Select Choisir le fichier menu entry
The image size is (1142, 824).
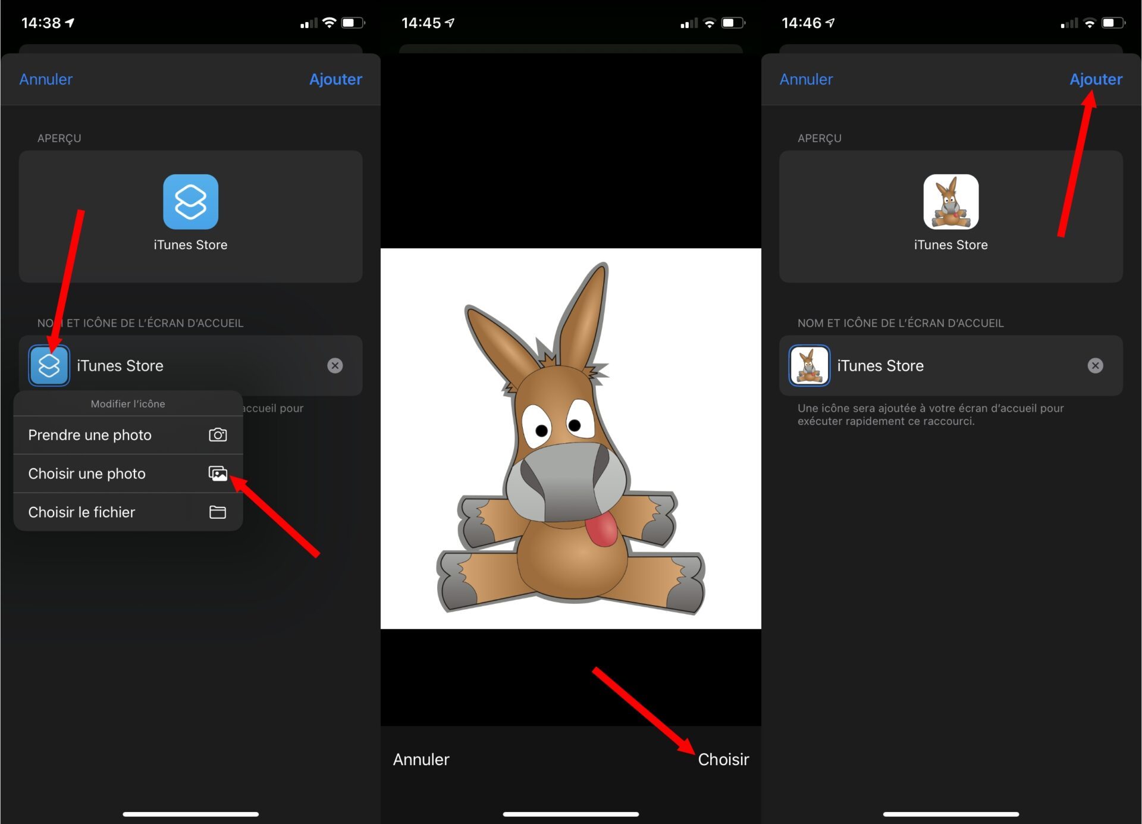pos(128,512)
